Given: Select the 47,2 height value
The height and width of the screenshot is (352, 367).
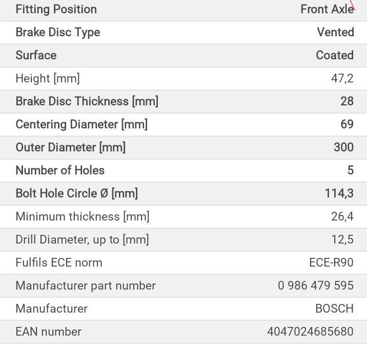Looking at the screenshot, I should [342, 78].
